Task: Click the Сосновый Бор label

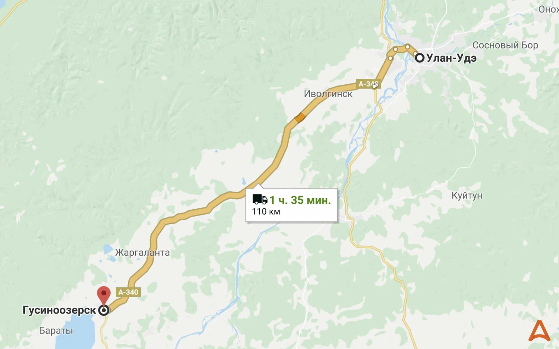Action: tap(505, 45)
